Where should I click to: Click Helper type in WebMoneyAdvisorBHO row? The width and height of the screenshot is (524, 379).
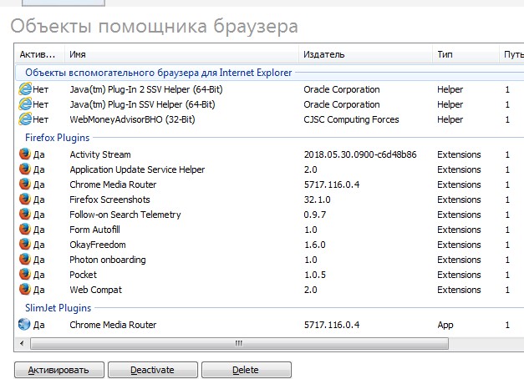[x=450, y=119]
